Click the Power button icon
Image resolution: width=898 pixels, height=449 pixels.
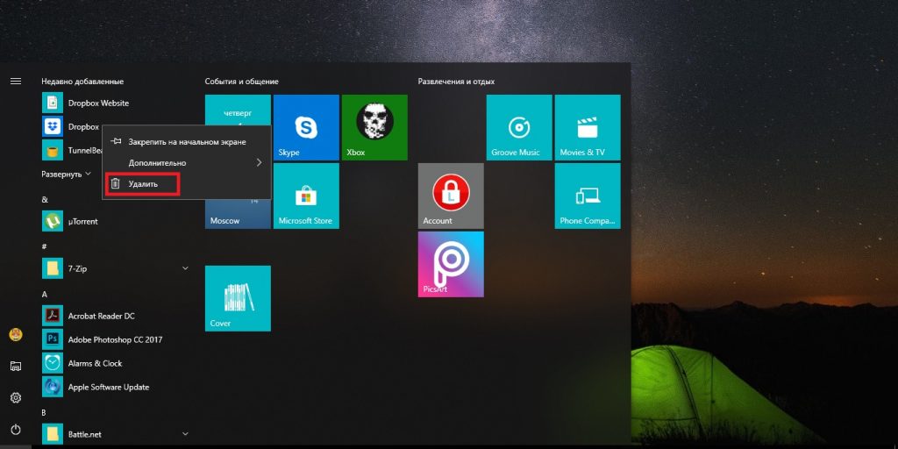16,429
